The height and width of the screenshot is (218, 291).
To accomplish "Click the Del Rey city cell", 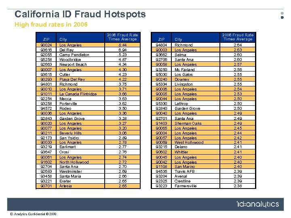I will [x=66, y=50].
